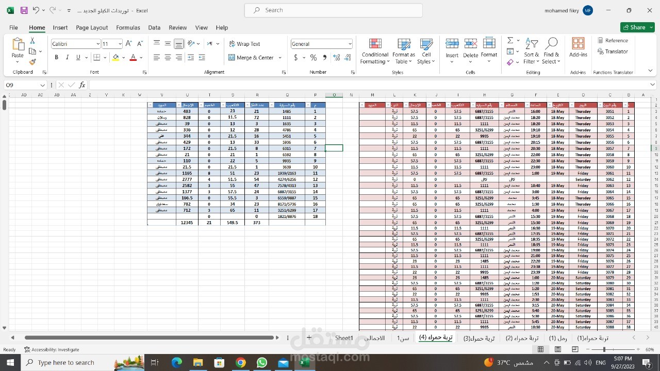The height and width of the screenshot is (371, 660).
Task: Apply Bold formatting
Action: (56, 57)
